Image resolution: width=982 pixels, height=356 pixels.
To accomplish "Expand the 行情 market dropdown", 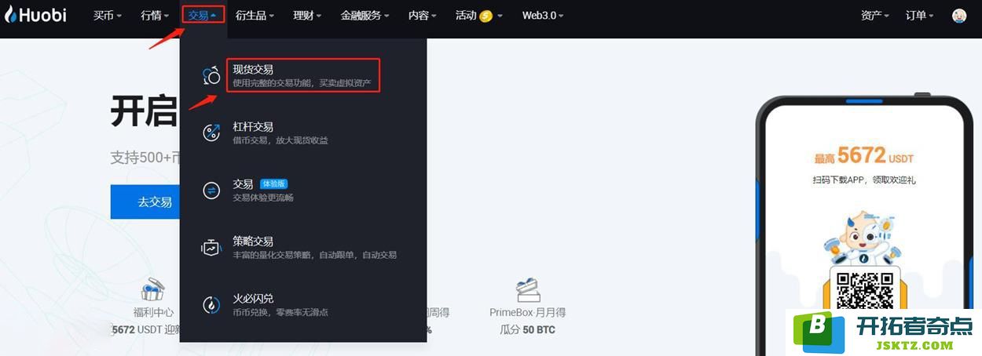I will (155, 16).
